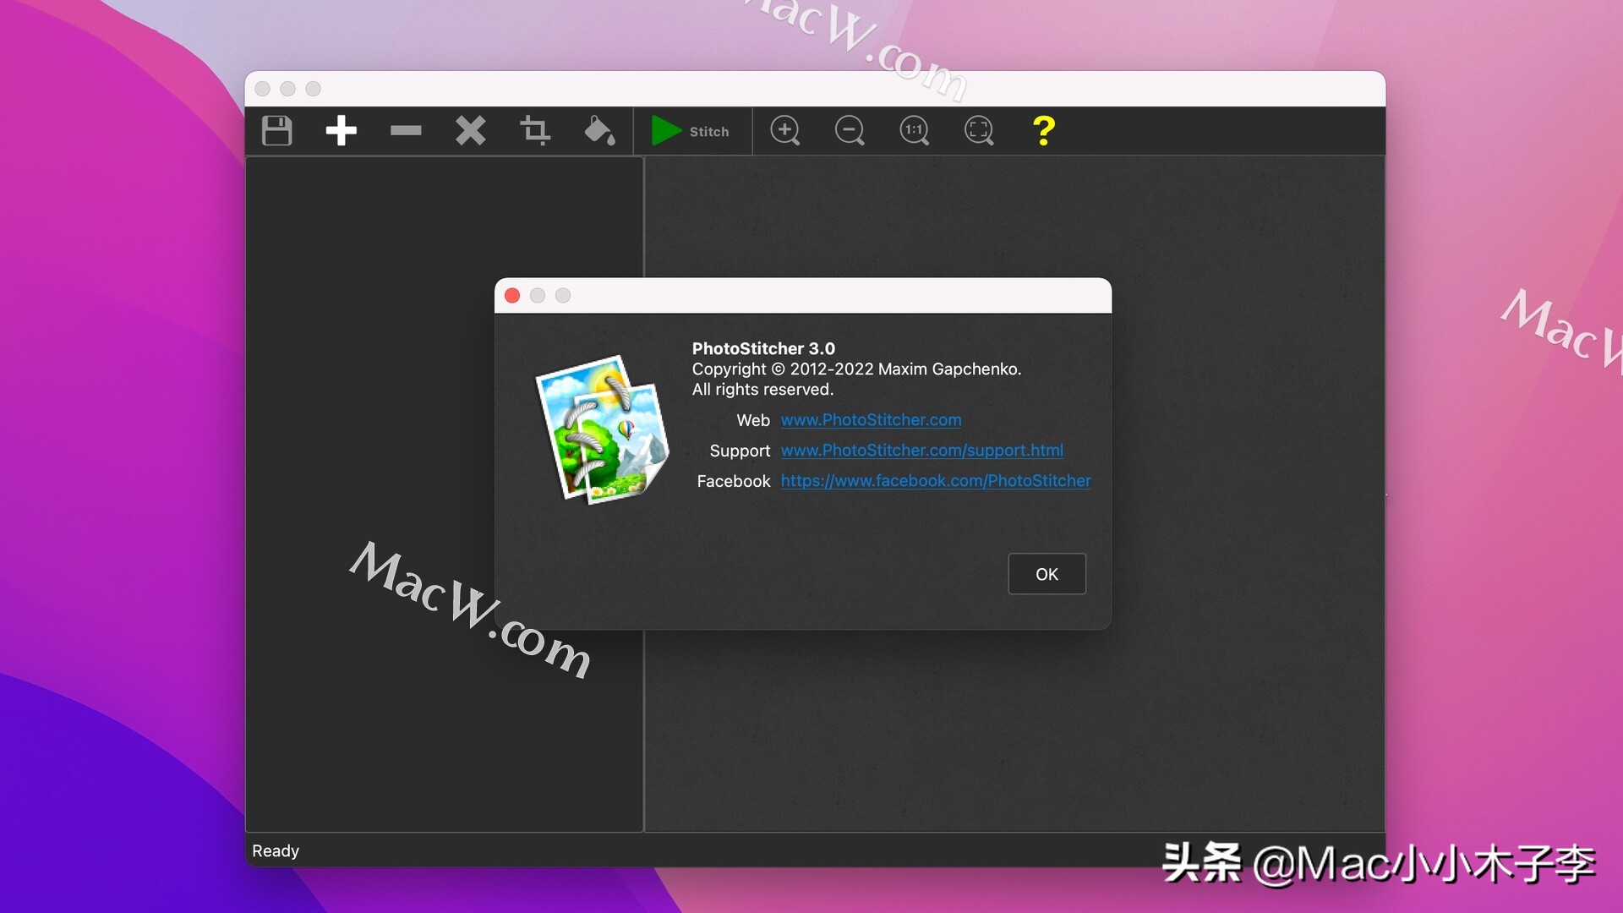Clear all images with the X icon

pyautogui.click(x=470, y=131)
